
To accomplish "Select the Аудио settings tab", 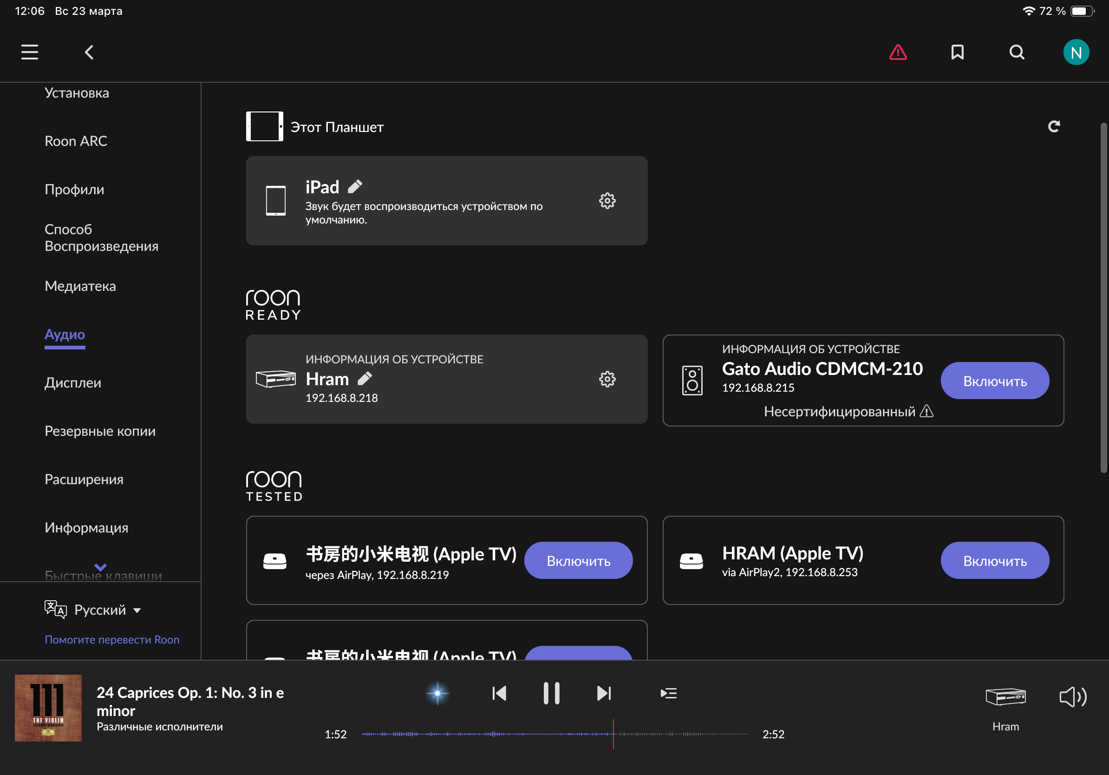I will pos(65,335).
